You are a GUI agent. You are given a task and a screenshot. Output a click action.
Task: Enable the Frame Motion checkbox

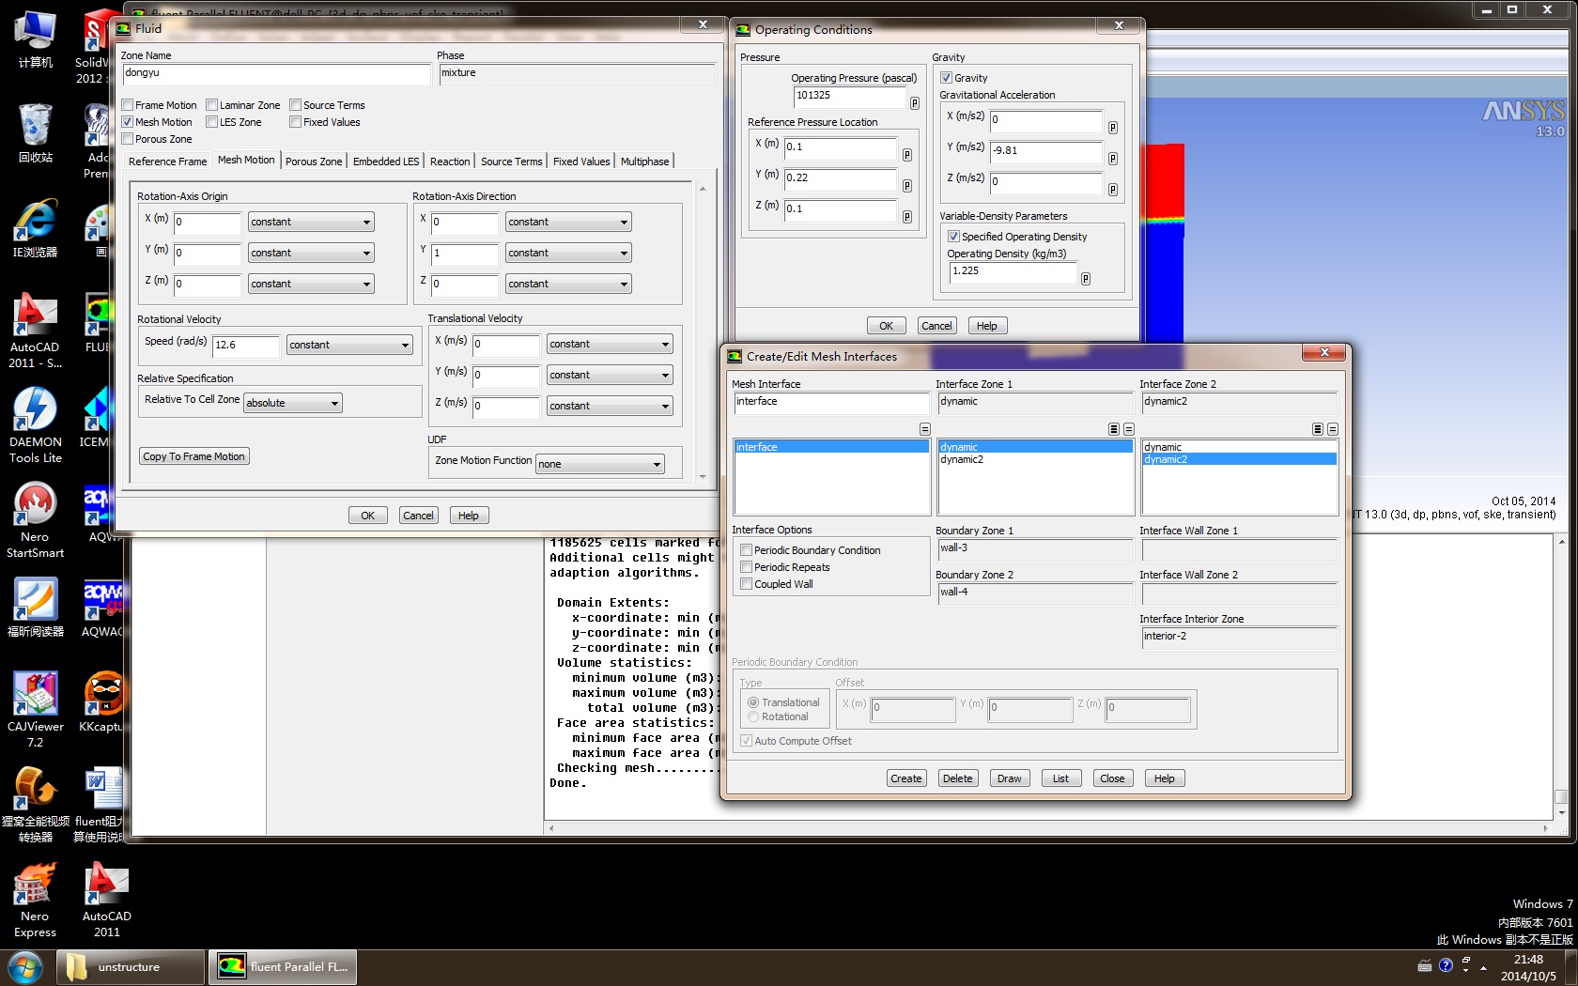(128, 105)
